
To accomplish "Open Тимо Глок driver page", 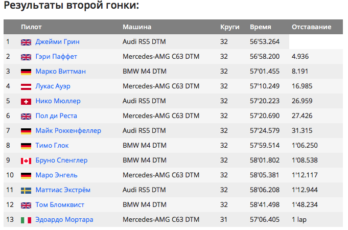I will pyautogui.click(x=52, y=146).
